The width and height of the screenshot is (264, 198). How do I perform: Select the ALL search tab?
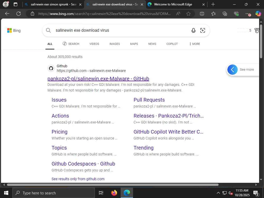click(x=50, y=44)
